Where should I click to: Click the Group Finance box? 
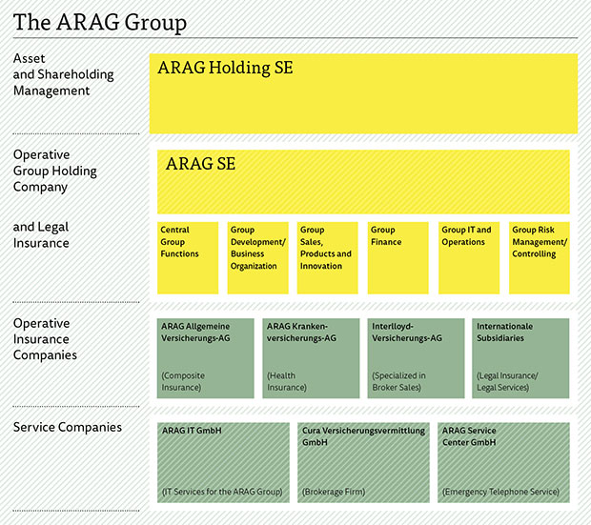click(x=397, y=257)
